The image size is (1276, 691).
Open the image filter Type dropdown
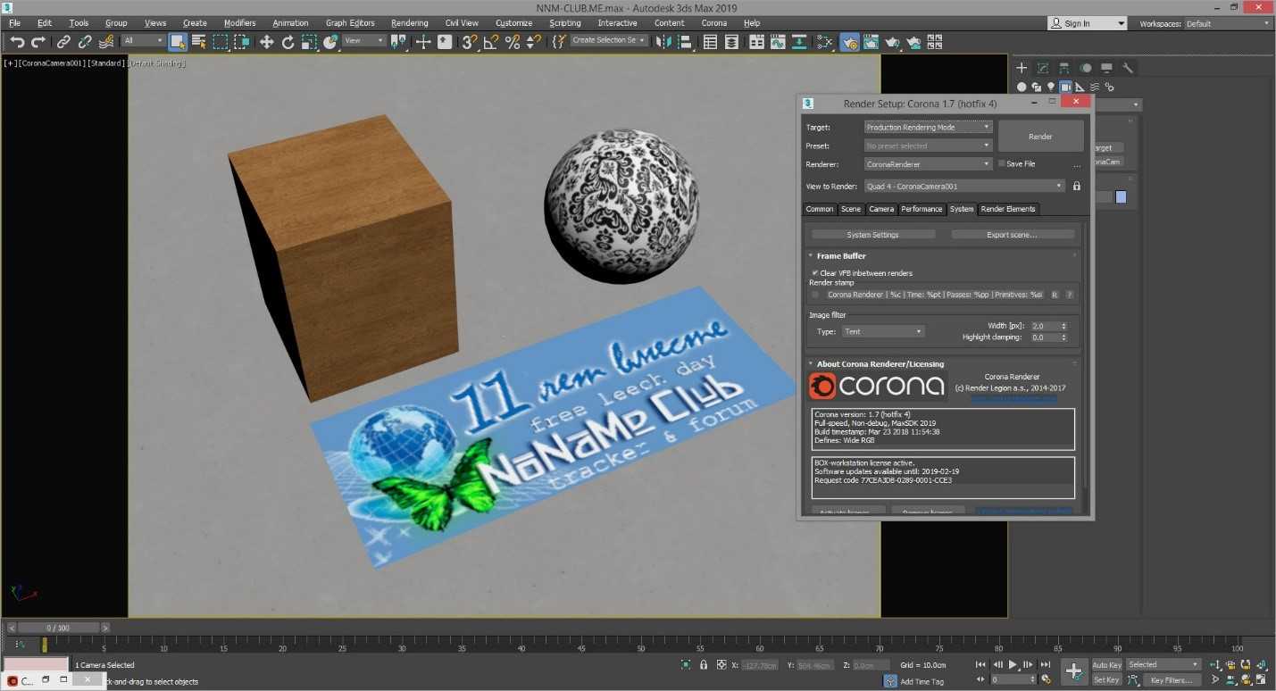(x=882, y=331)
